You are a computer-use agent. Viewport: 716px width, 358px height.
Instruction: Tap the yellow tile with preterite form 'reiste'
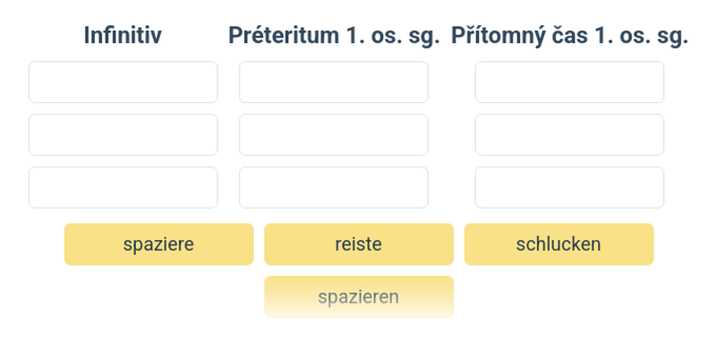[x=358, y=244]
